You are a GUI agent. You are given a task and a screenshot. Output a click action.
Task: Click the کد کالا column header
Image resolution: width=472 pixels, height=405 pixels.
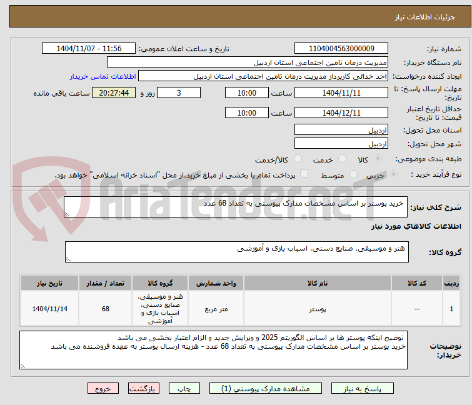pyautogui.click(x=417, y=283)
